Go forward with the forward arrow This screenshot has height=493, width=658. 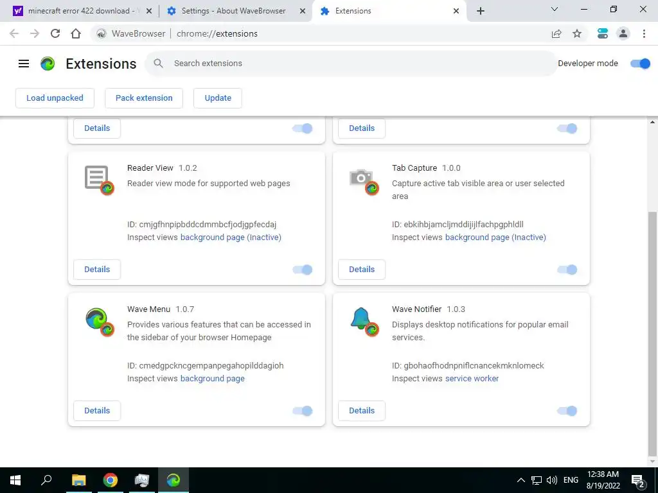35,33
